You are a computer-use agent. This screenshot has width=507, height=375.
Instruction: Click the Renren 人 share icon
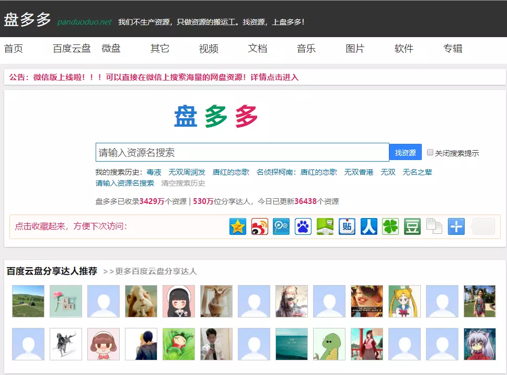(x=369, y=226)
